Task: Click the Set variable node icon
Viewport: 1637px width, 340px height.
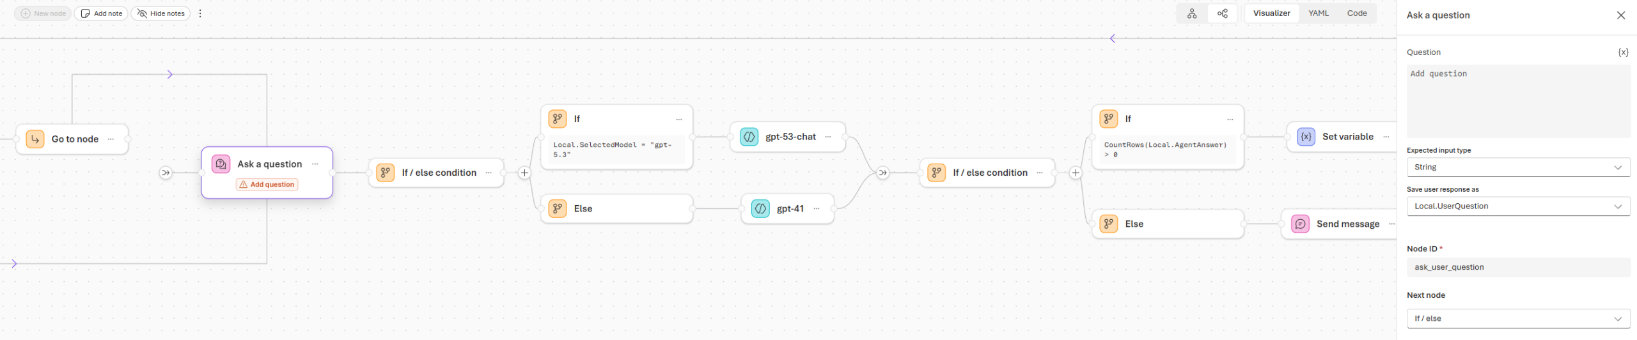Action: coord(1306,137)
